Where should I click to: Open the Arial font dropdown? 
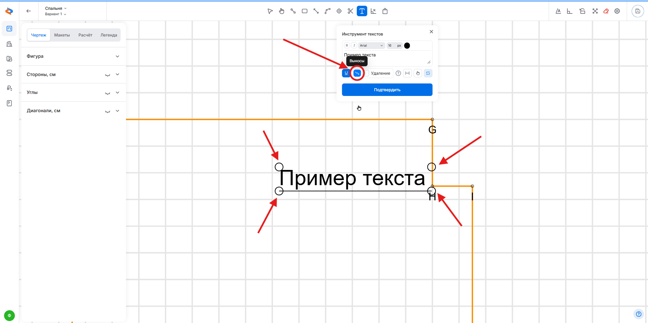371,46
